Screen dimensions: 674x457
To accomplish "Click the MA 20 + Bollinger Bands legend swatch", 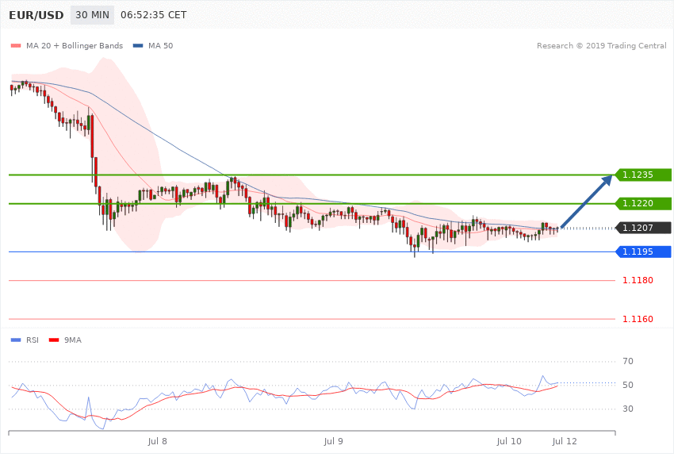I will click(x=16, y=45).
